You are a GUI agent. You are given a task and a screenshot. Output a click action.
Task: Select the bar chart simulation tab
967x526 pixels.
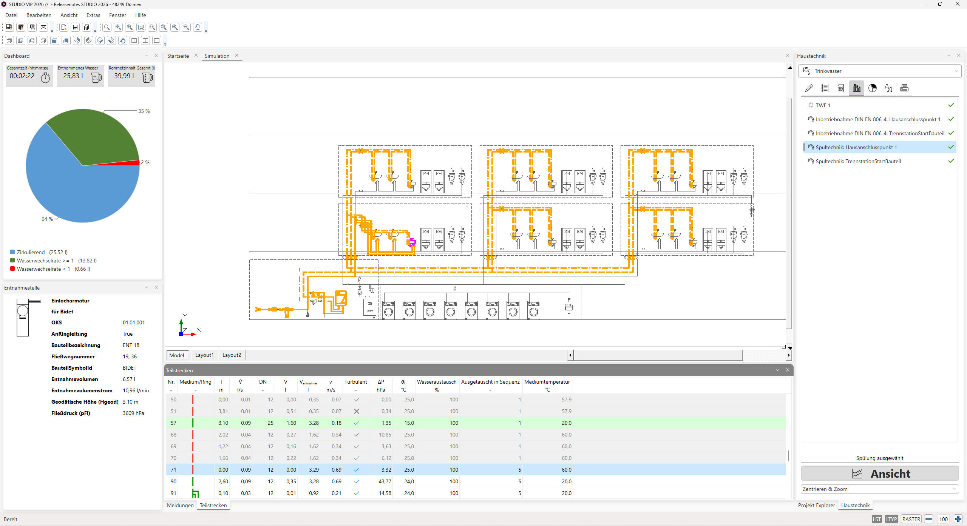(857, 88)
